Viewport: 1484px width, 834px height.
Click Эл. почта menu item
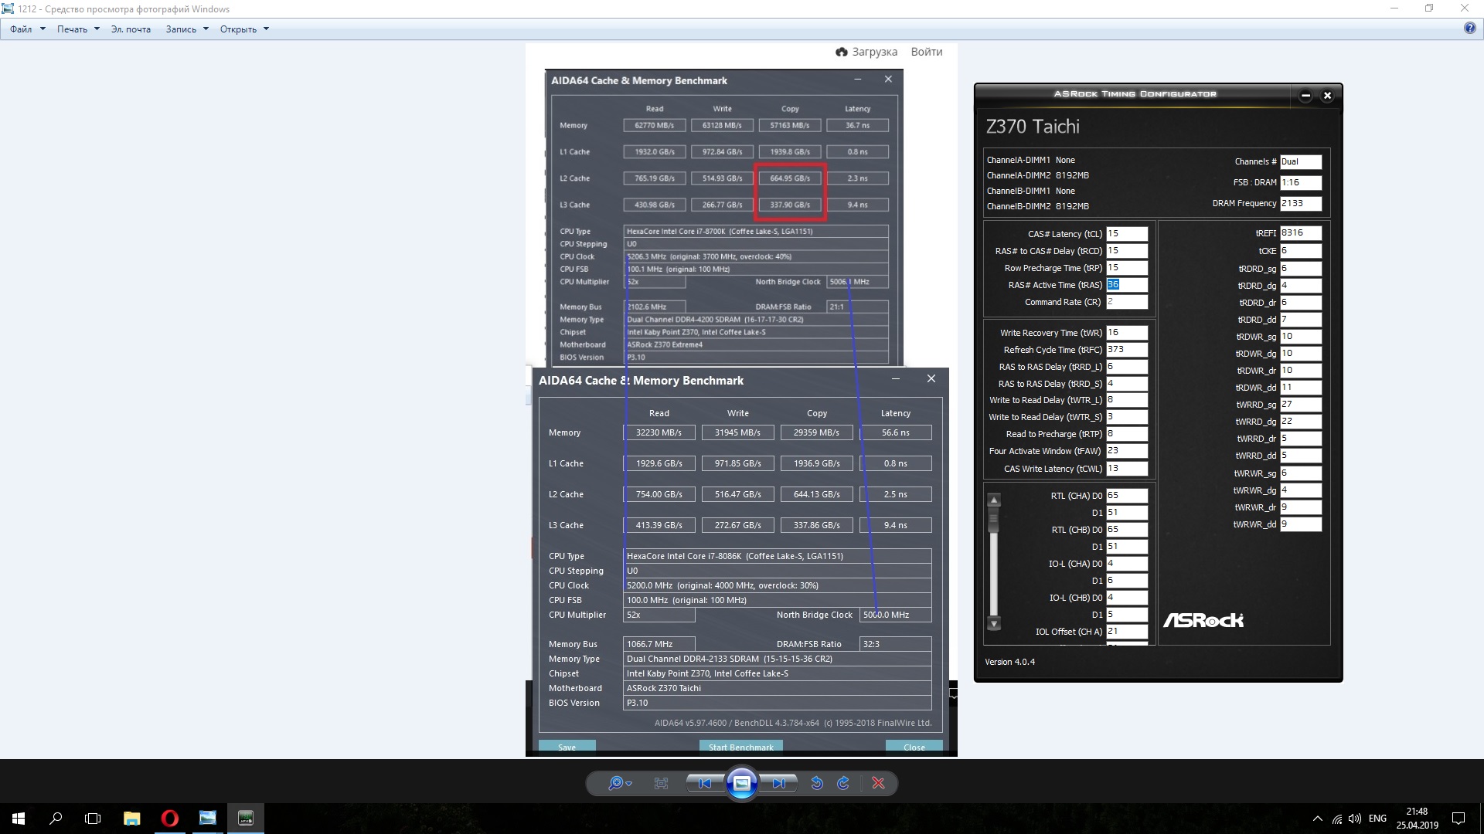click(131, 29)
